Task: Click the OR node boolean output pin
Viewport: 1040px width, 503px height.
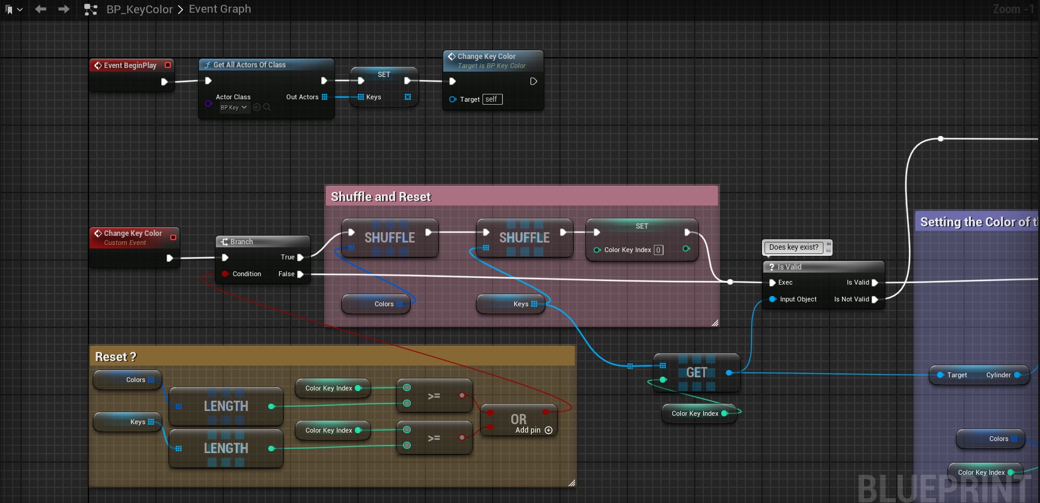Action: coord(546,412)
